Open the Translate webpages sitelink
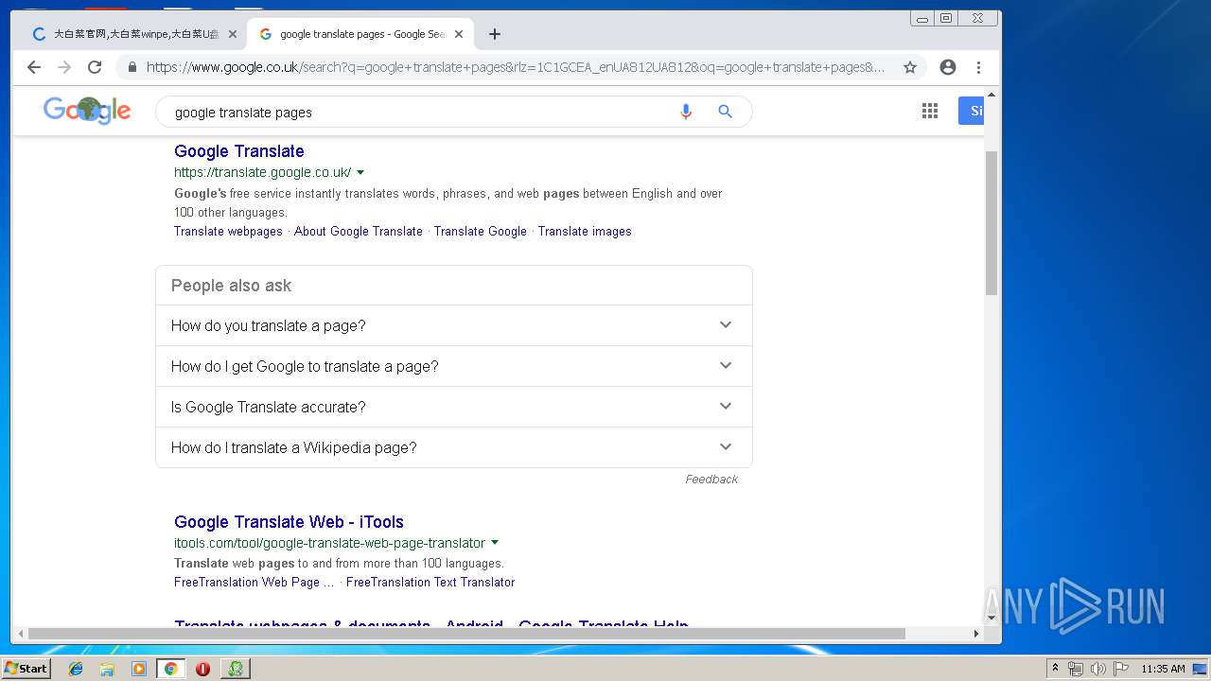This screenshot has height=681, width=1211. tap(228, 232)
